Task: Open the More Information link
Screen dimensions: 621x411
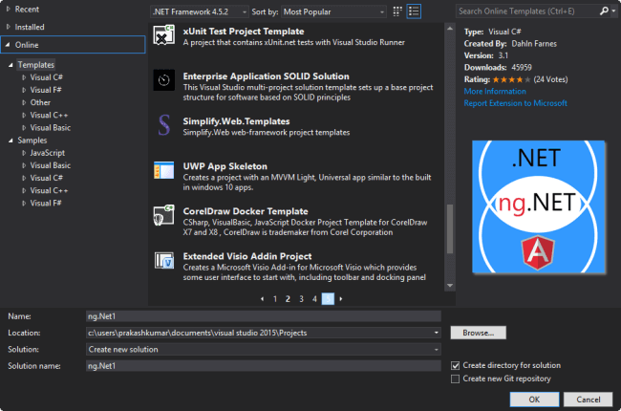Action: coord(495,91)
